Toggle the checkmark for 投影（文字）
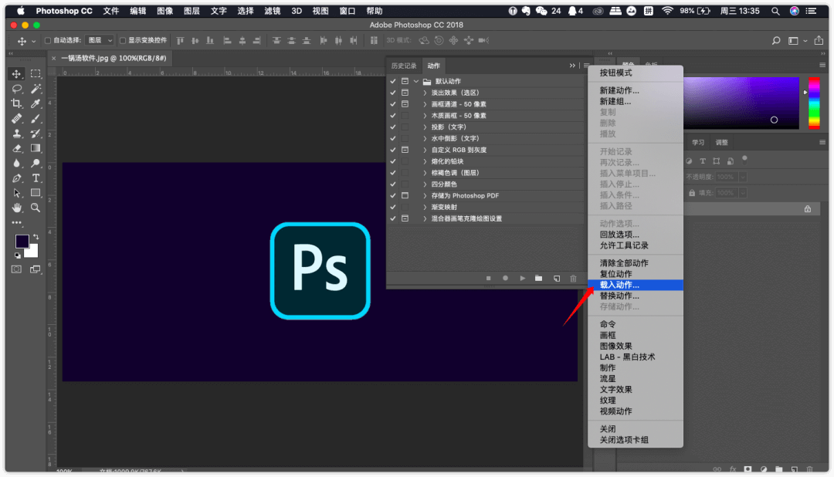The height and width of the screenshot is (477, 834). 393,127
